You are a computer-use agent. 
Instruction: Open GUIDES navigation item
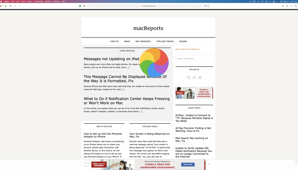183,41
